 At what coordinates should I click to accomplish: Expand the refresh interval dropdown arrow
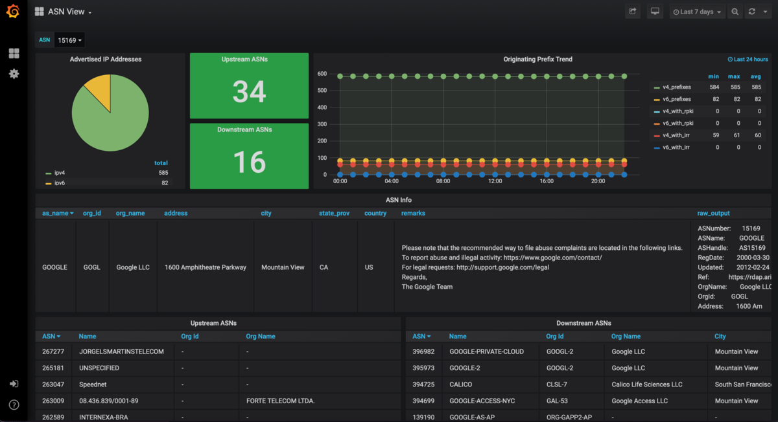coord(765,12)
